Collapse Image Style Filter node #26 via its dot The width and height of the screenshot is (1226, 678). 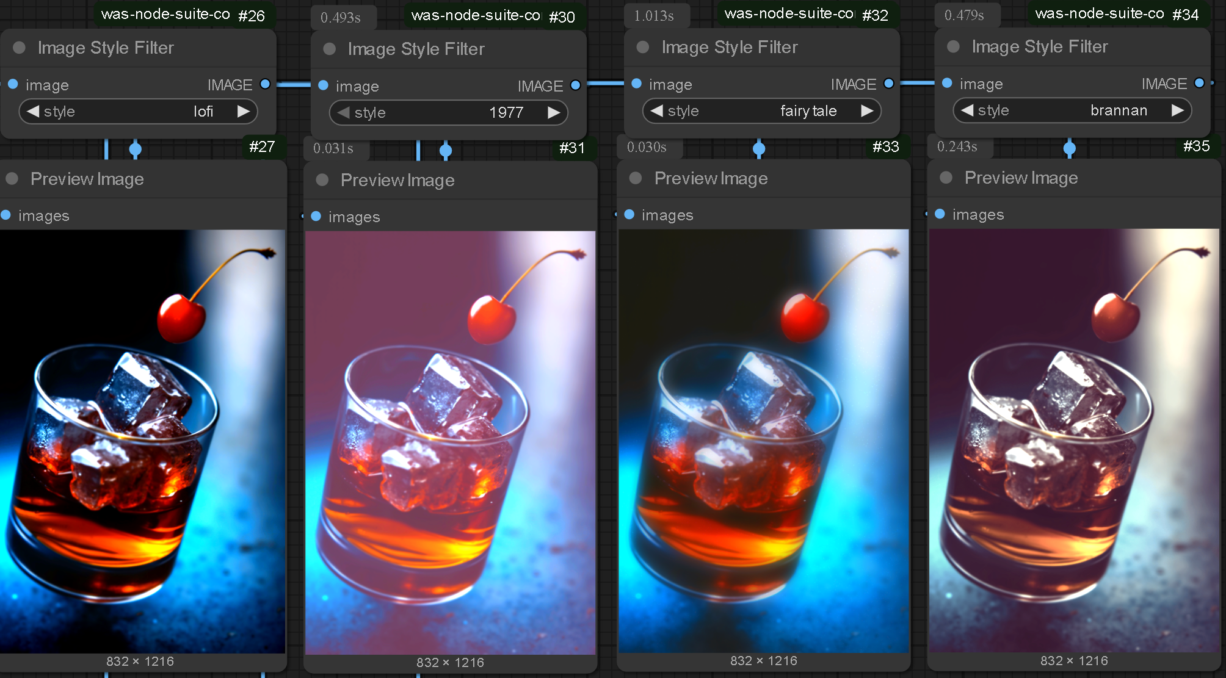tap(19, 48)
